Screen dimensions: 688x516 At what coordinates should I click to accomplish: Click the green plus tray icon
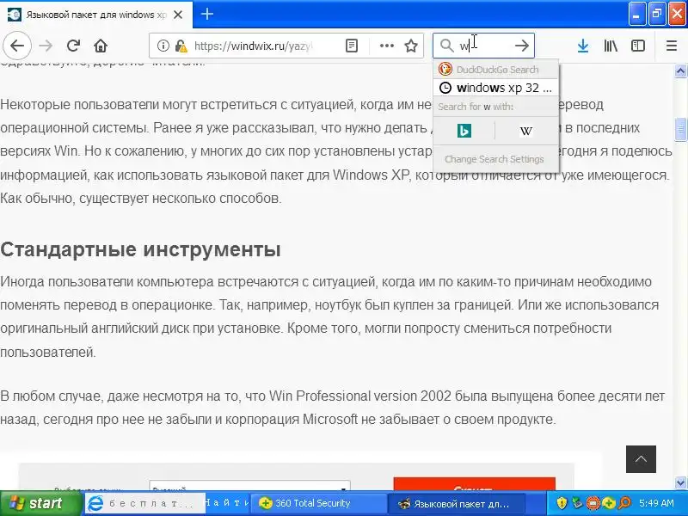point(609,503)
